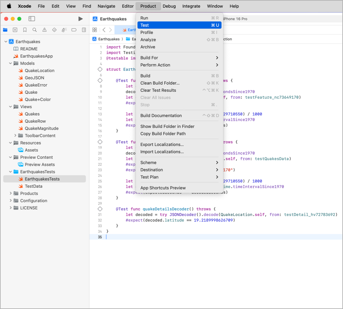Collapse the Views group
Image resolution: width=343 pixels, height=309 pixels.
[10, 107]
